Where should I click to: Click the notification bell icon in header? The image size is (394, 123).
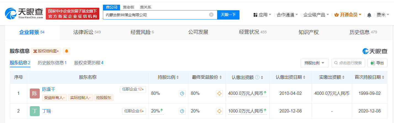[369, 15]
